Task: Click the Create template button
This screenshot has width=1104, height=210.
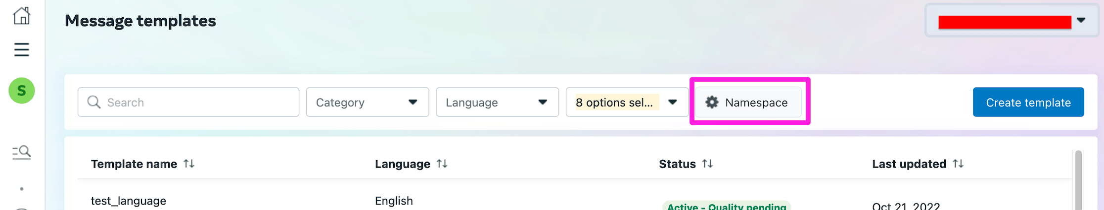Action: pyautogui.click(x=1028, y=102)
